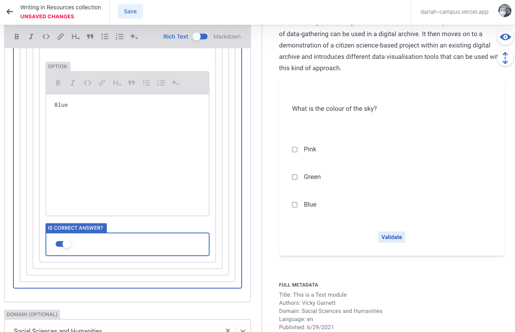Image resolution: width=515 pixels, height=332 pixels.
Task: Click the back arrow icon
Action: click(x=10, y=12)
